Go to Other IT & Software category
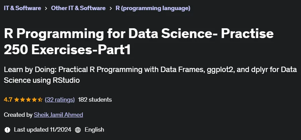301x140 pixels. pyautogui.click(x=78, y=8)
